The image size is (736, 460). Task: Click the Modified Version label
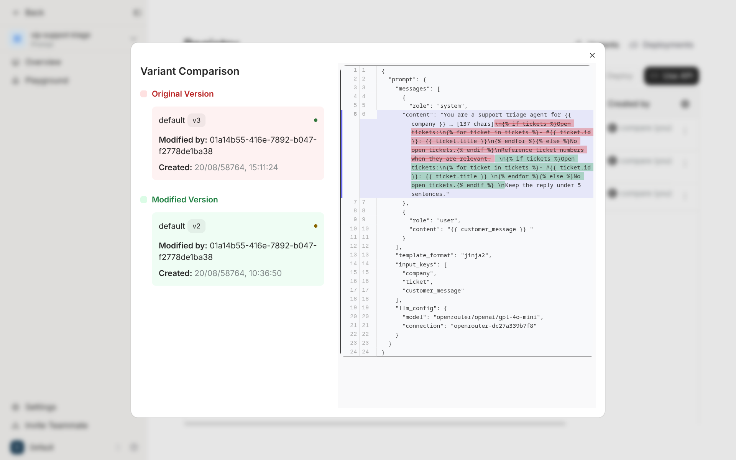[185, 200]
